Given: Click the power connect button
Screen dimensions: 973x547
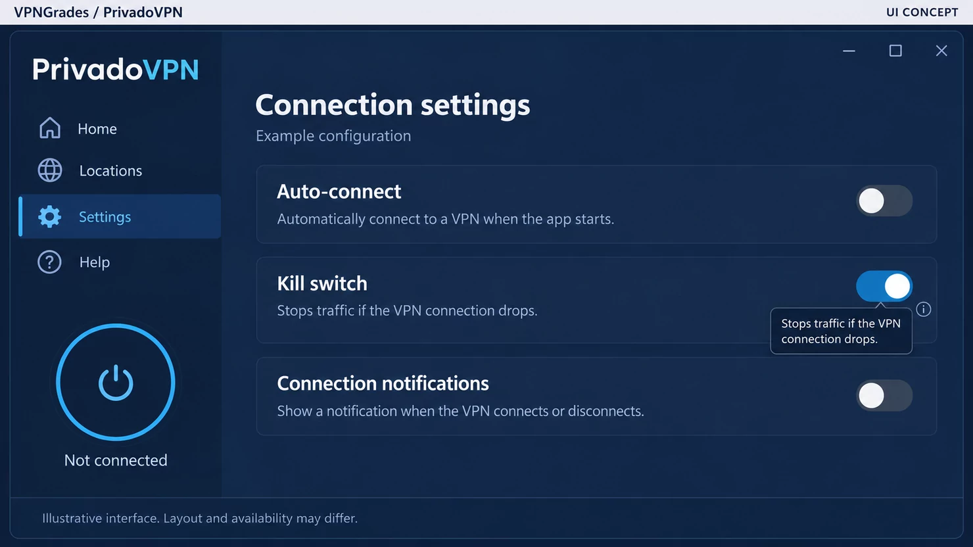Looking at the screenshot, I should pos(116,382).
